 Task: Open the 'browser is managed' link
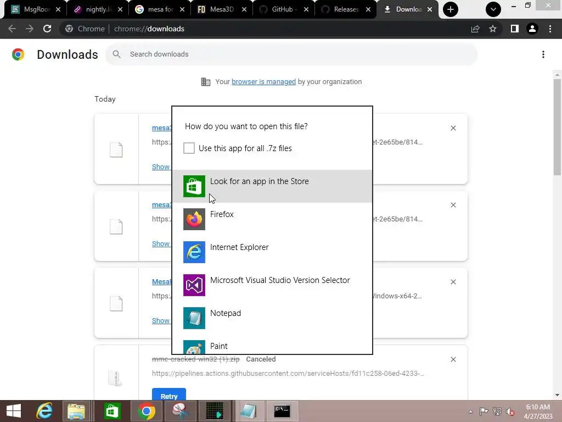click(264, 82)
